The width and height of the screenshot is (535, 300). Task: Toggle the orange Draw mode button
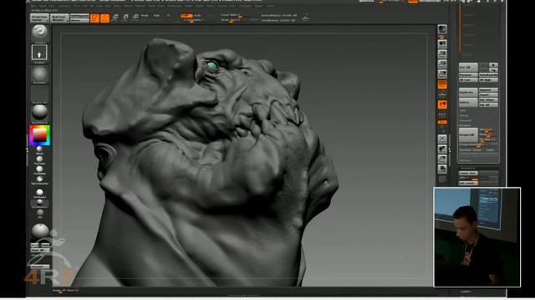tap(104, 18)
